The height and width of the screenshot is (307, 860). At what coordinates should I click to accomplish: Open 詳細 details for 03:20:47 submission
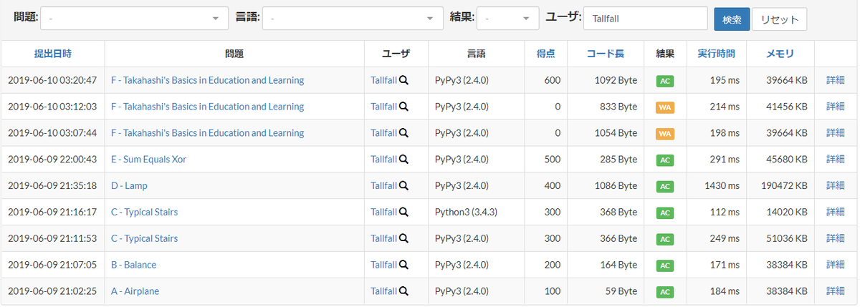pyautogui.click(x=836, y=80)
